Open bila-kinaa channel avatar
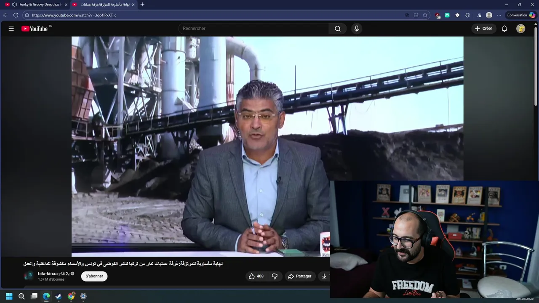This screenshot has width=539, height=303. 29,276
